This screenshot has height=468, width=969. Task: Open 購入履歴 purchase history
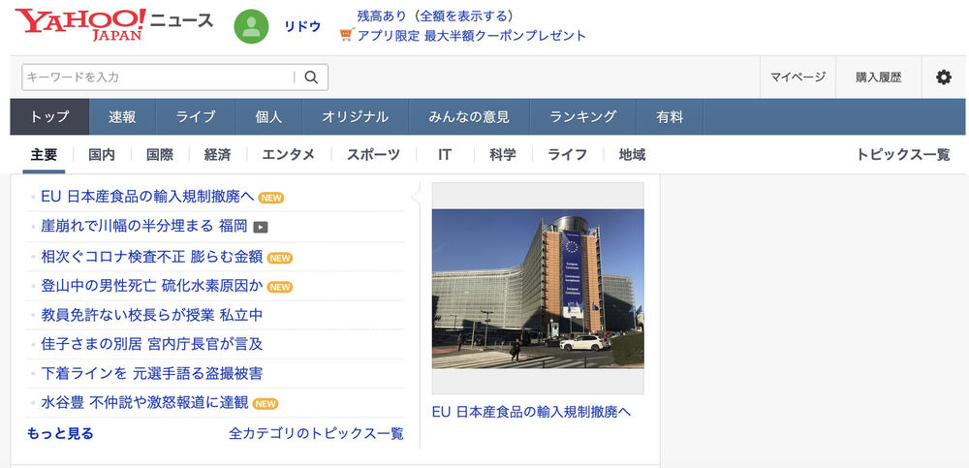coord(878,78)
